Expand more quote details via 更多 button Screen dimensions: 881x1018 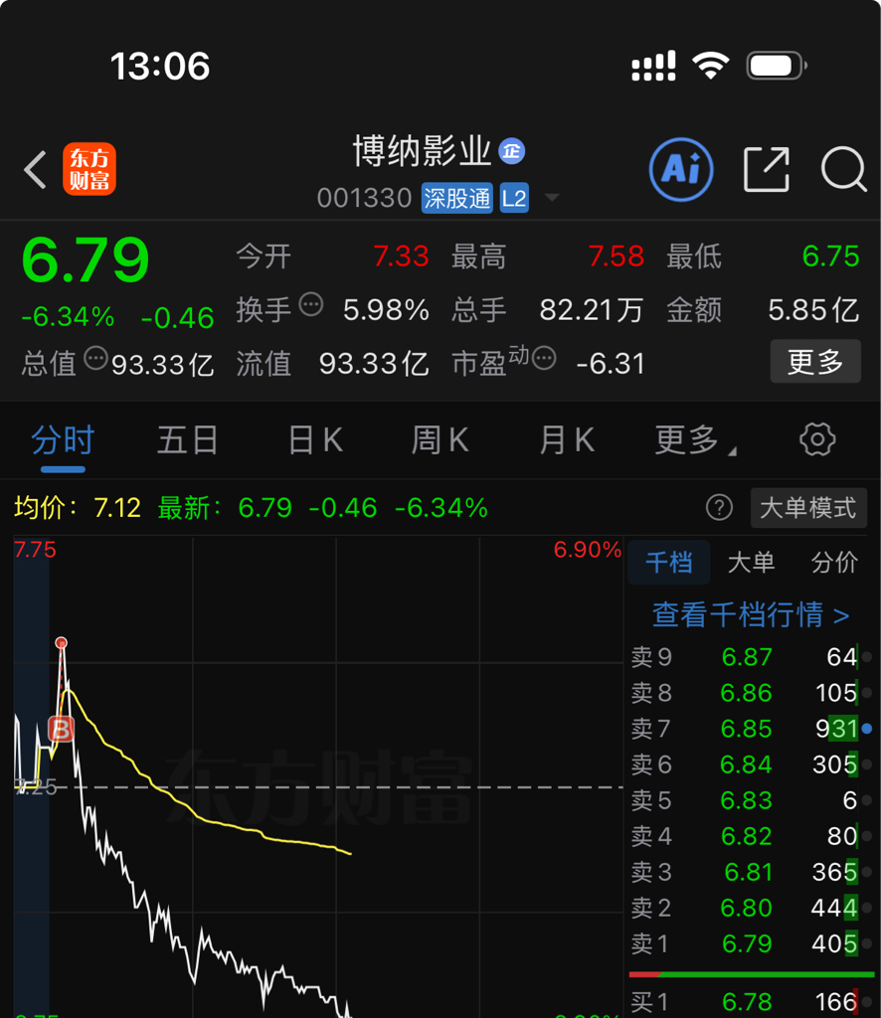coord(815,361)
